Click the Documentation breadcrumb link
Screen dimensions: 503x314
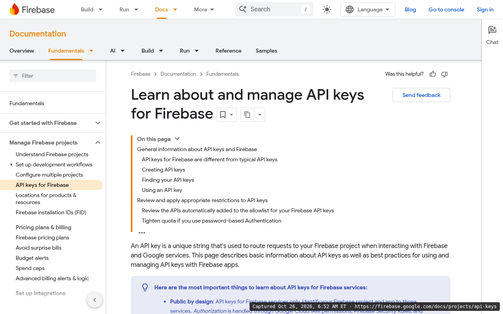[x=178, y=74]
